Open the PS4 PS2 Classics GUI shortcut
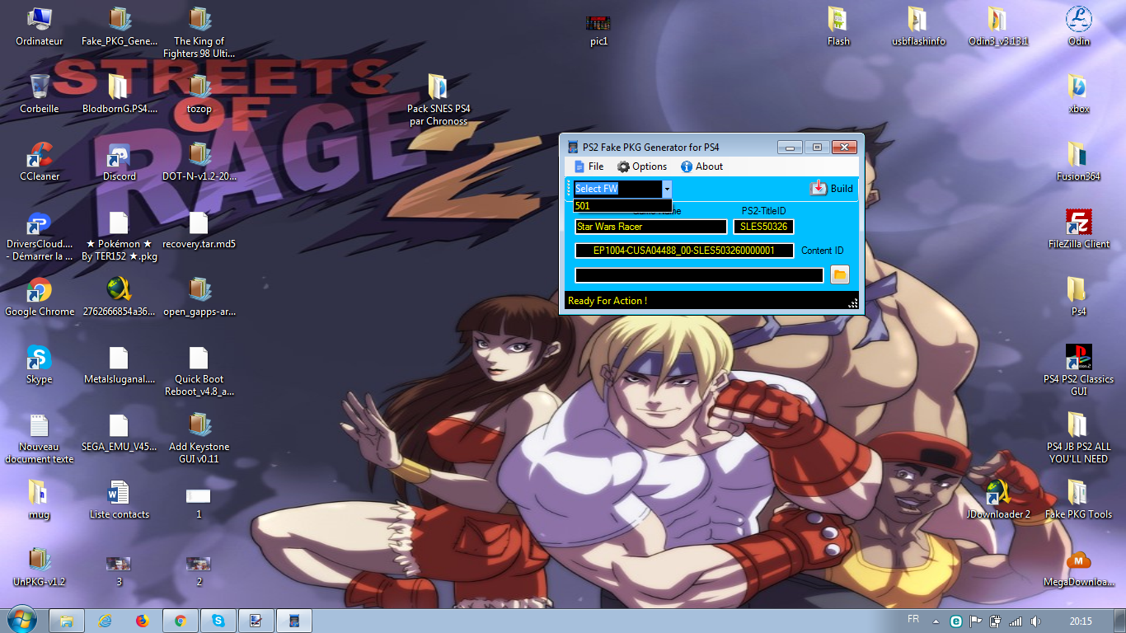Screen dimensions: 1126x633 tap(1078, 358)
